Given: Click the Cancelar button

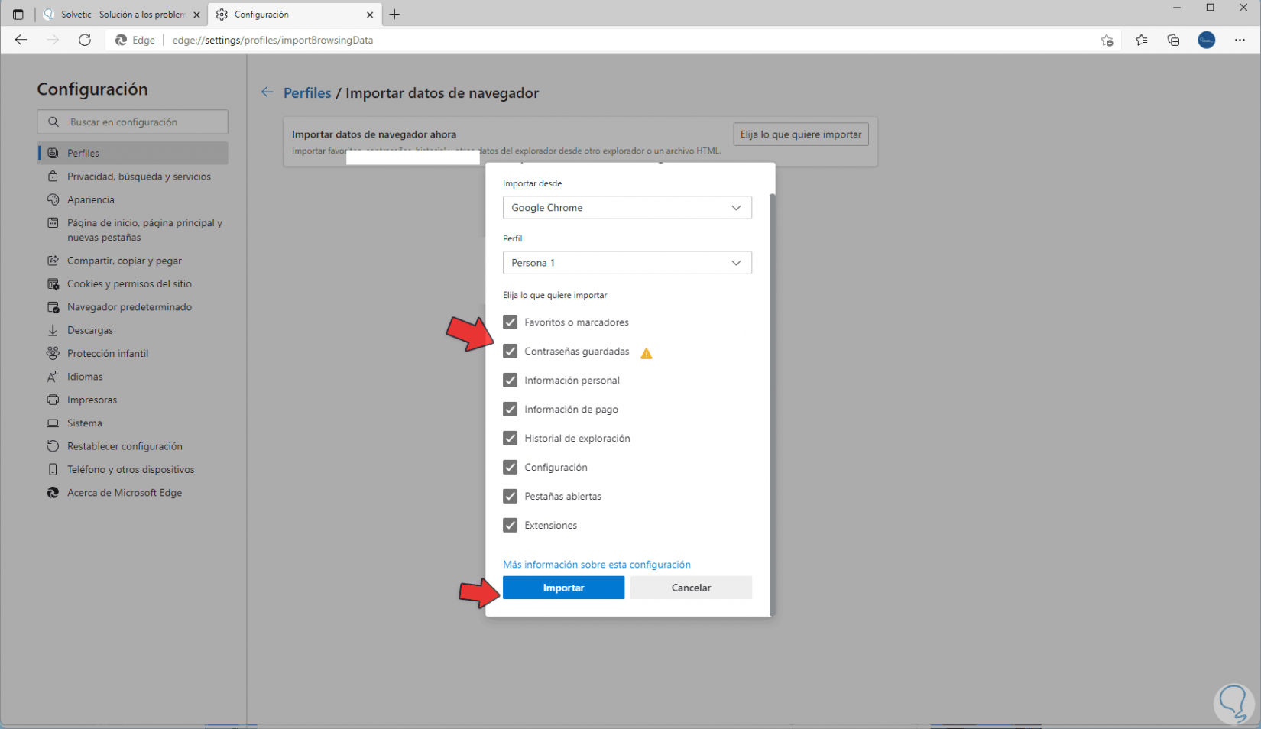Looking at the screenshot, I should coord(692,588).
